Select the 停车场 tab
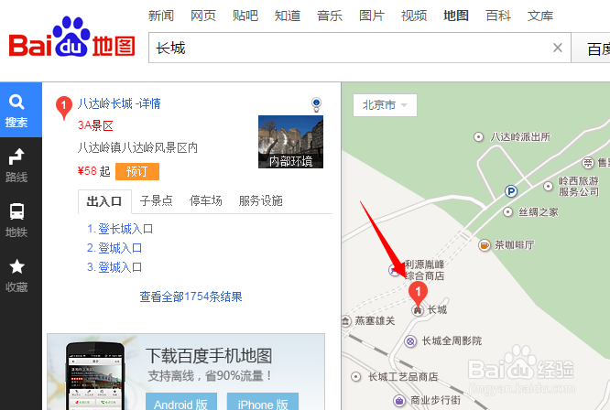The height and width of the screenshot is (410, 610). pyautogui.click(x=206, y=201)
